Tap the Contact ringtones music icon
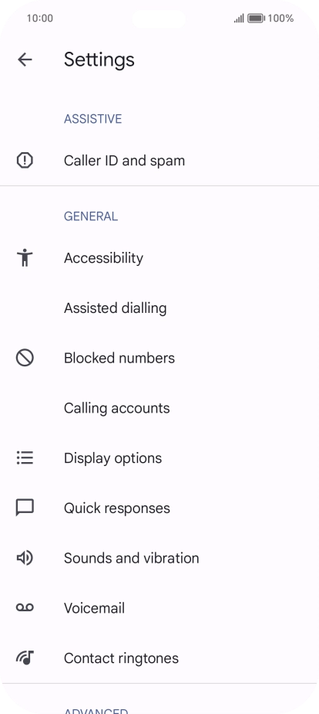This screenshot has width=319, height=714. [x=25, y=658]
